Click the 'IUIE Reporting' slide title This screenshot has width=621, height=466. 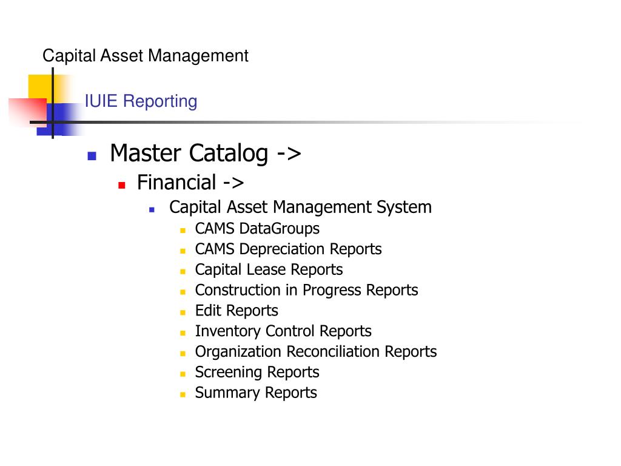coord(141,101)
